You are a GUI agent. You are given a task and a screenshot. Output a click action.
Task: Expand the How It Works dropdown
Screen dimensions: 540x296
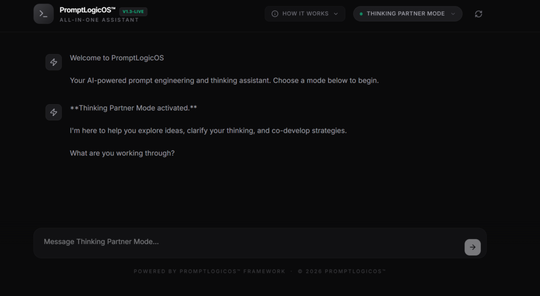pos(305,14)
